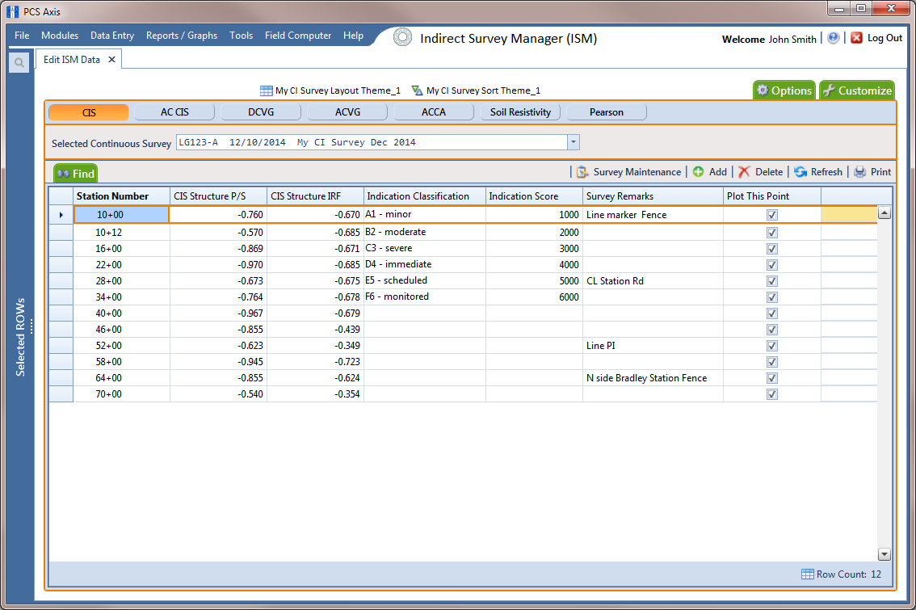Viewport: 916px width, 610px height.
Task: Select the 'D4 - immediate' classification cell
Action: coord(425,265)
